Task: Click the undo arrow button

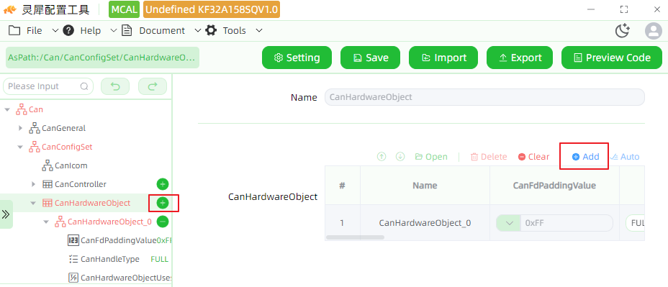Action: [115, 86]
